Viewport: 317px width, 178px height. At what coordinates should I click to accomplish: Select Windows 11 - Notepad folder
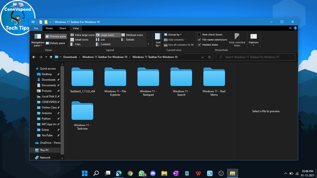click(148, 82)
